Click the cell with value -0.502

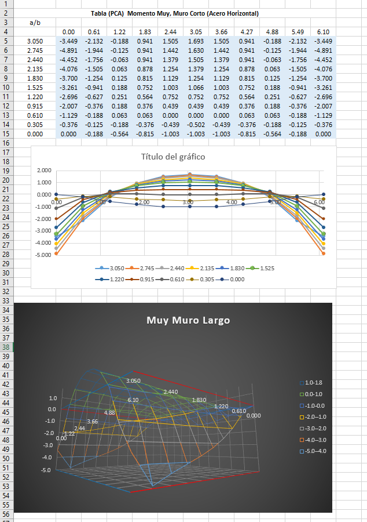coord(196,124)
